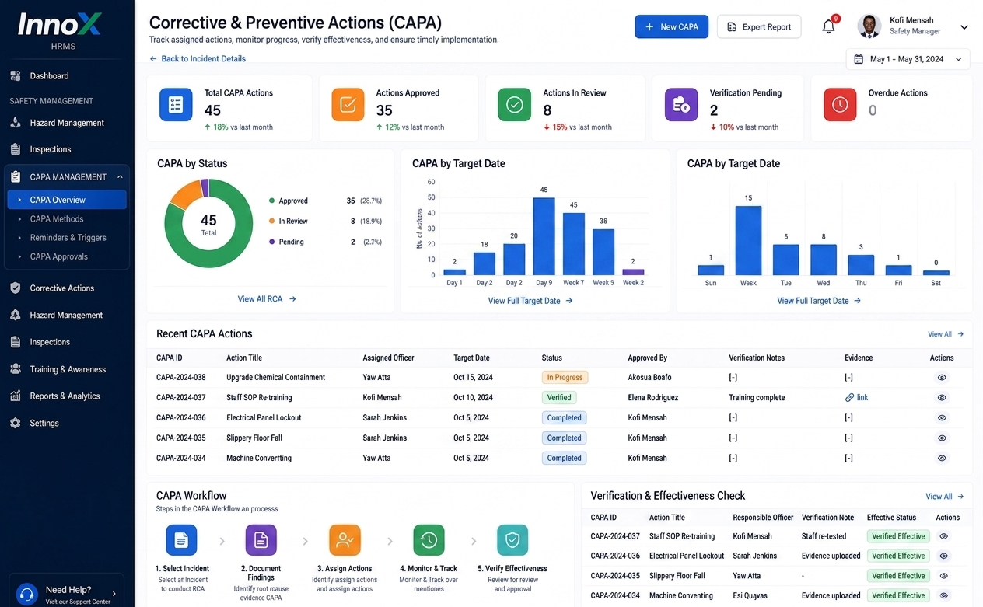
Task: Click View All in Verification & Effectiveness Check
Action: [944, 497]
